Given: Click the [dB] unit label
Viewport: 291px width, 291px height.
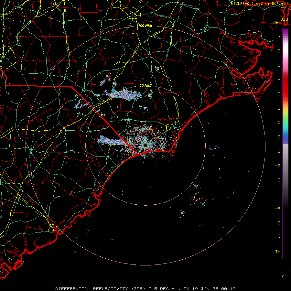Looking at the screenshot, I should click(x=276, y=23).
